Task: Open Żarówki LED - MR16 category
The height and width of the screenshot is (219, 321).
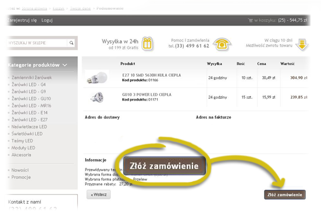Action: pyautogui.click(x=31, y=106)
